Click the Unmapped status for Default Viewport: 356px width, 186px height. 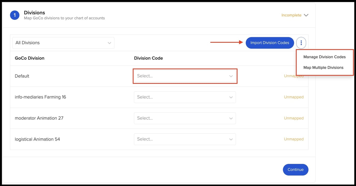click(294, 76)
